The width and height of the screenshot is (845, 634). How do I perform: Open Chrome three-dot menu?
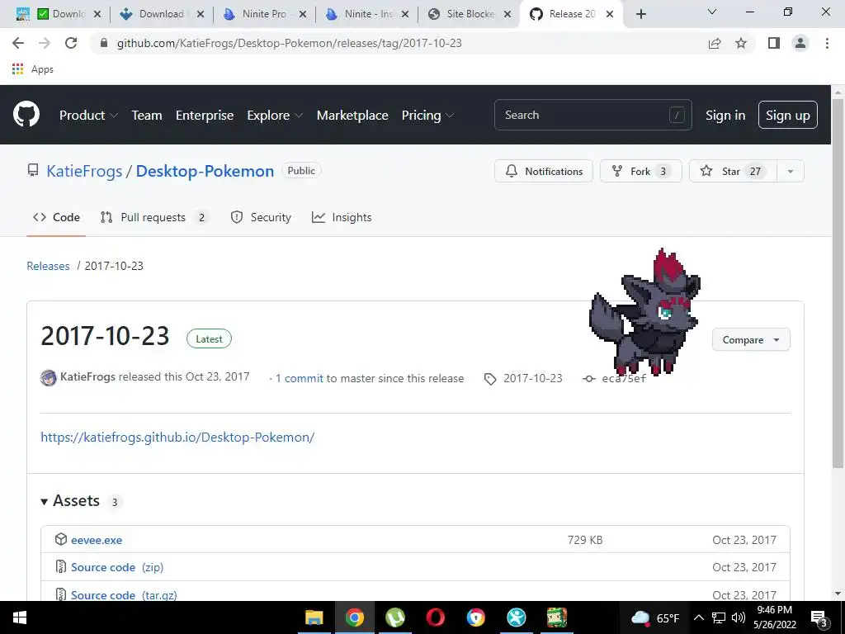[827, 43]
